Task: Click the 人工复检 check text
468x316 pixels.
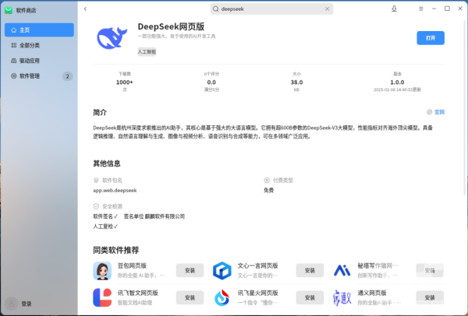Action: (x=105, y=226)
